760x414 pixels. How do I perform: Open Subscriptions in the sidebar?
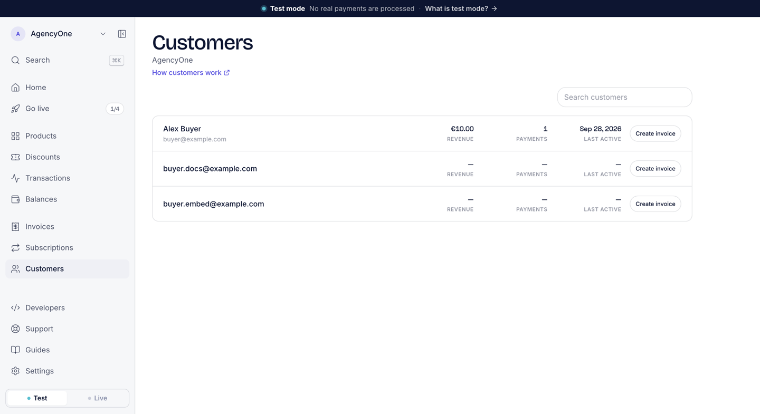pos(68,248)
